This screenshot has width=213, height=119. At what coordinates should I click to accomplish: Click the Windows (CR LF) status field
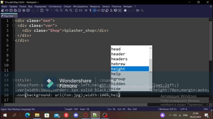coord(168,109)
